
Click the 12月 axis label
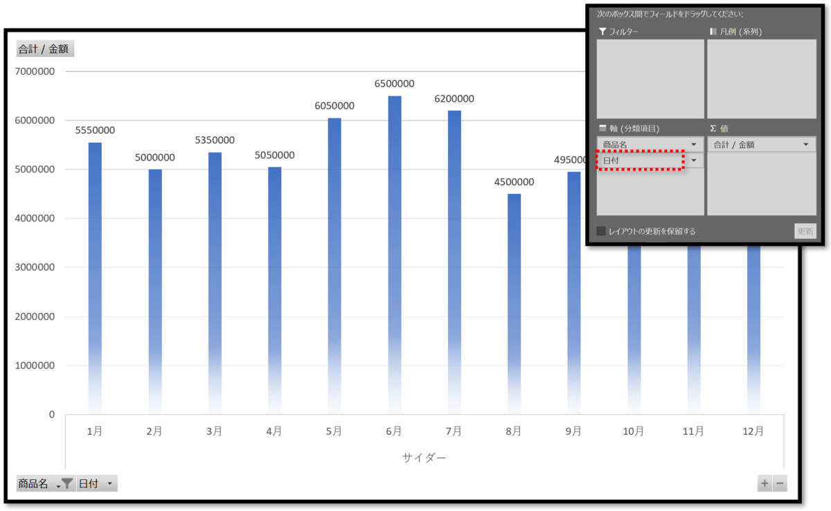click(x=753, y=431)
